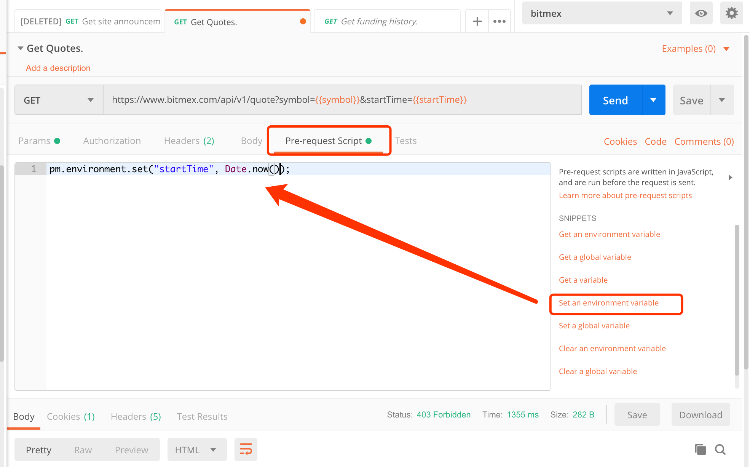Add a new request tab with plus icon
Viewport: 750px width, 467px height.
[x=477, y=21]
